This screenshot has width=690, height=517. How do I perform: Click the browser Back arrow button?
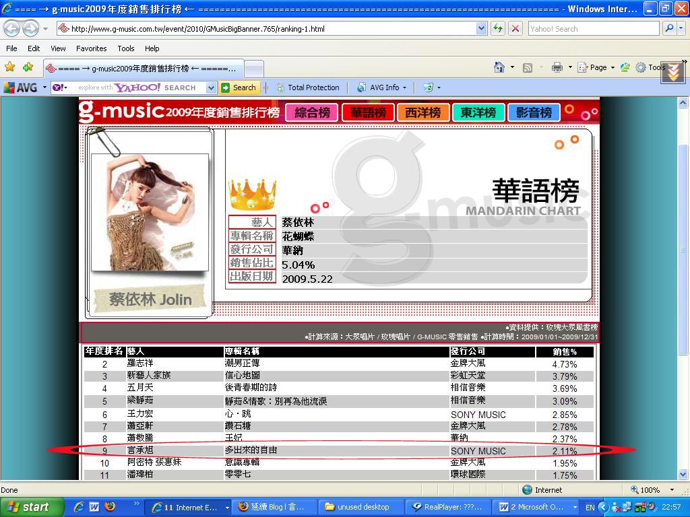tap(12, 29)
